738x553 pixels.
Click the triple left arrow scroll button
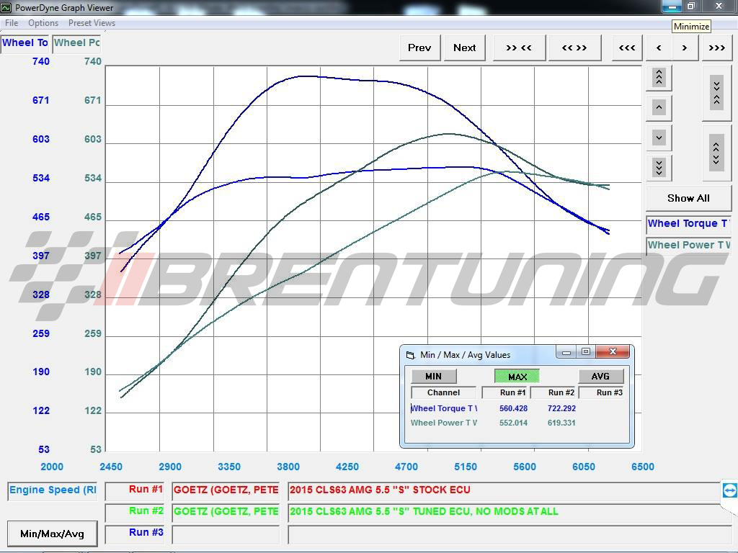click(x=627, y=48)
